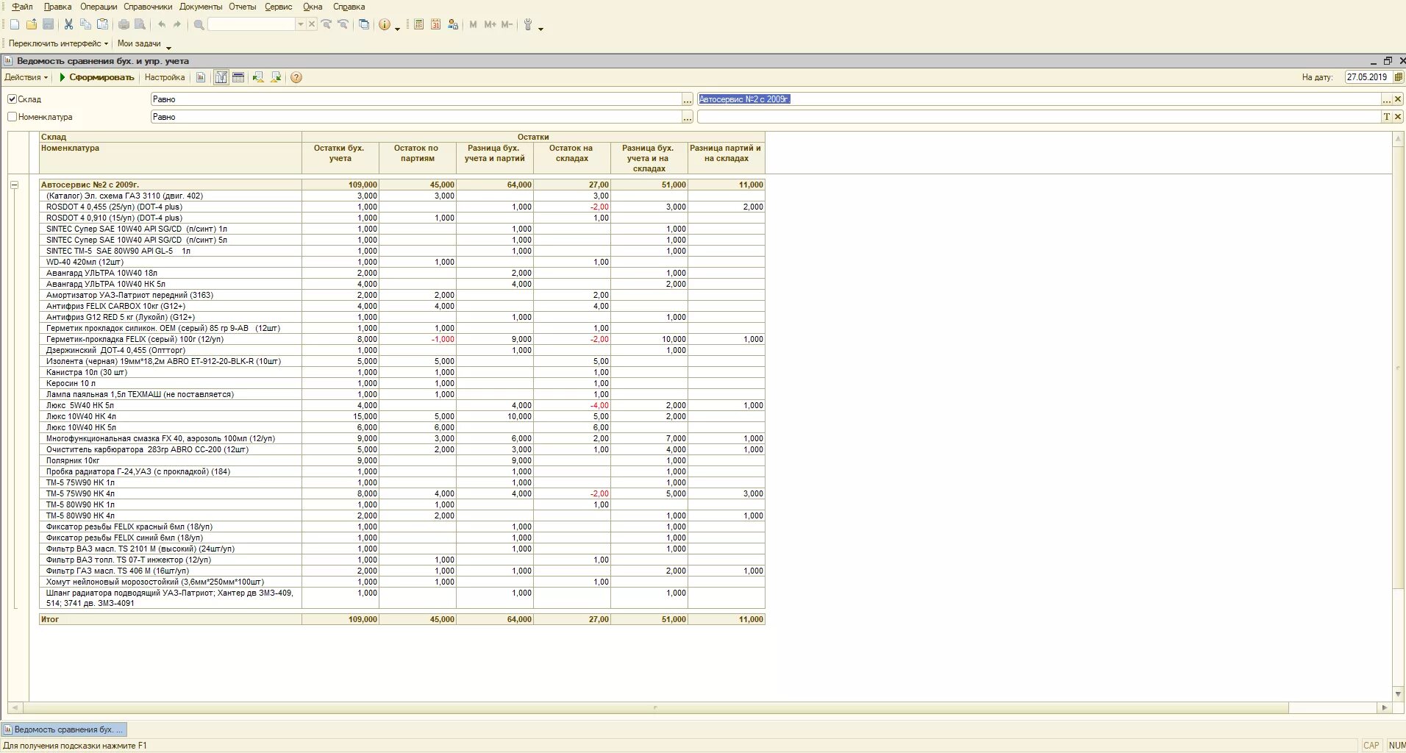Collapse the Автосервис №2 group with the minus
Image resolution: width=1406 pixels, height=753 pixels.
(x=14, y=185)
